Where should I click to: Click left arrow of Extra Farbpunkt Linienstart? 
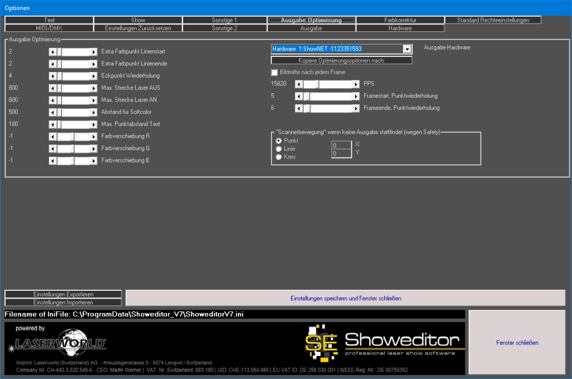53,52
